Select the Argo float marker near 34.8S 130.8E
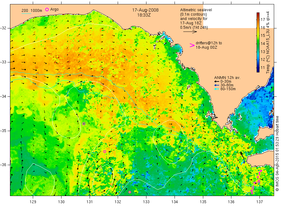The width and height of the screenshot is (281, 206). (84, 124)
